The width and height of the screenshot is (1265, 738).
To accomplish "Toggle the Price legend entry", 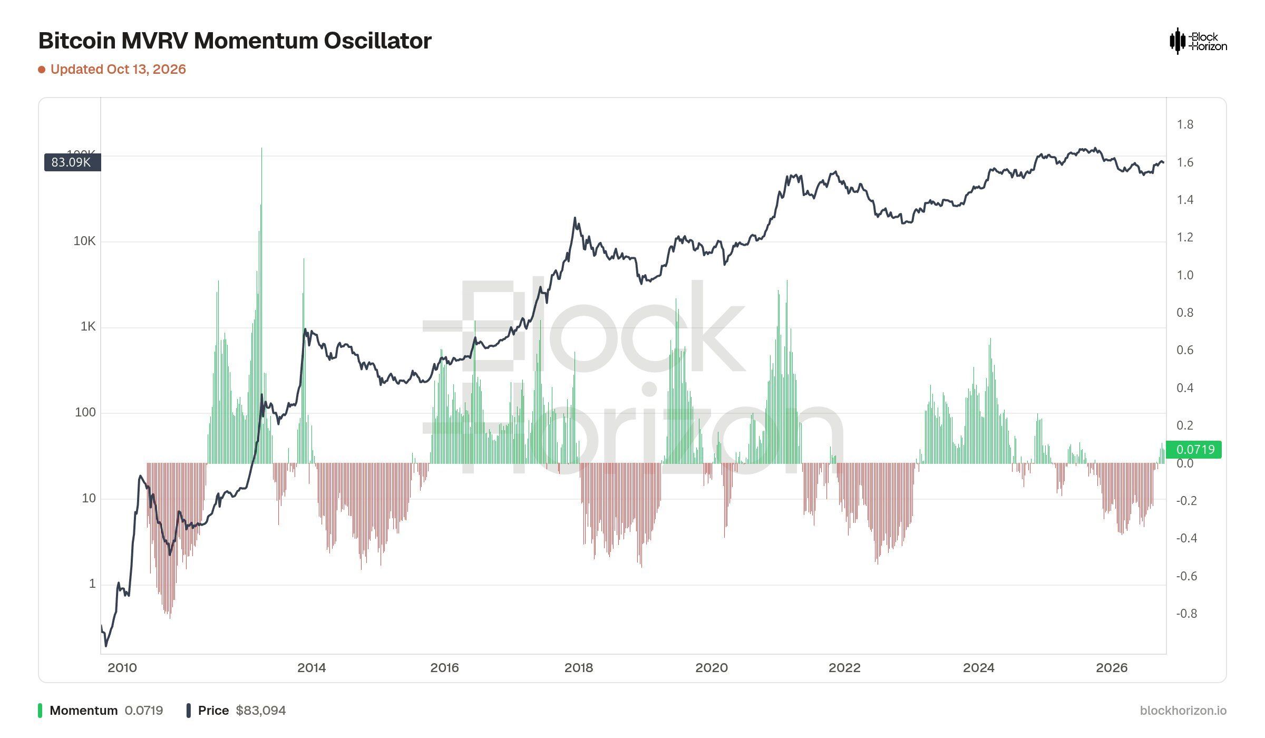I will click(236, 711).
